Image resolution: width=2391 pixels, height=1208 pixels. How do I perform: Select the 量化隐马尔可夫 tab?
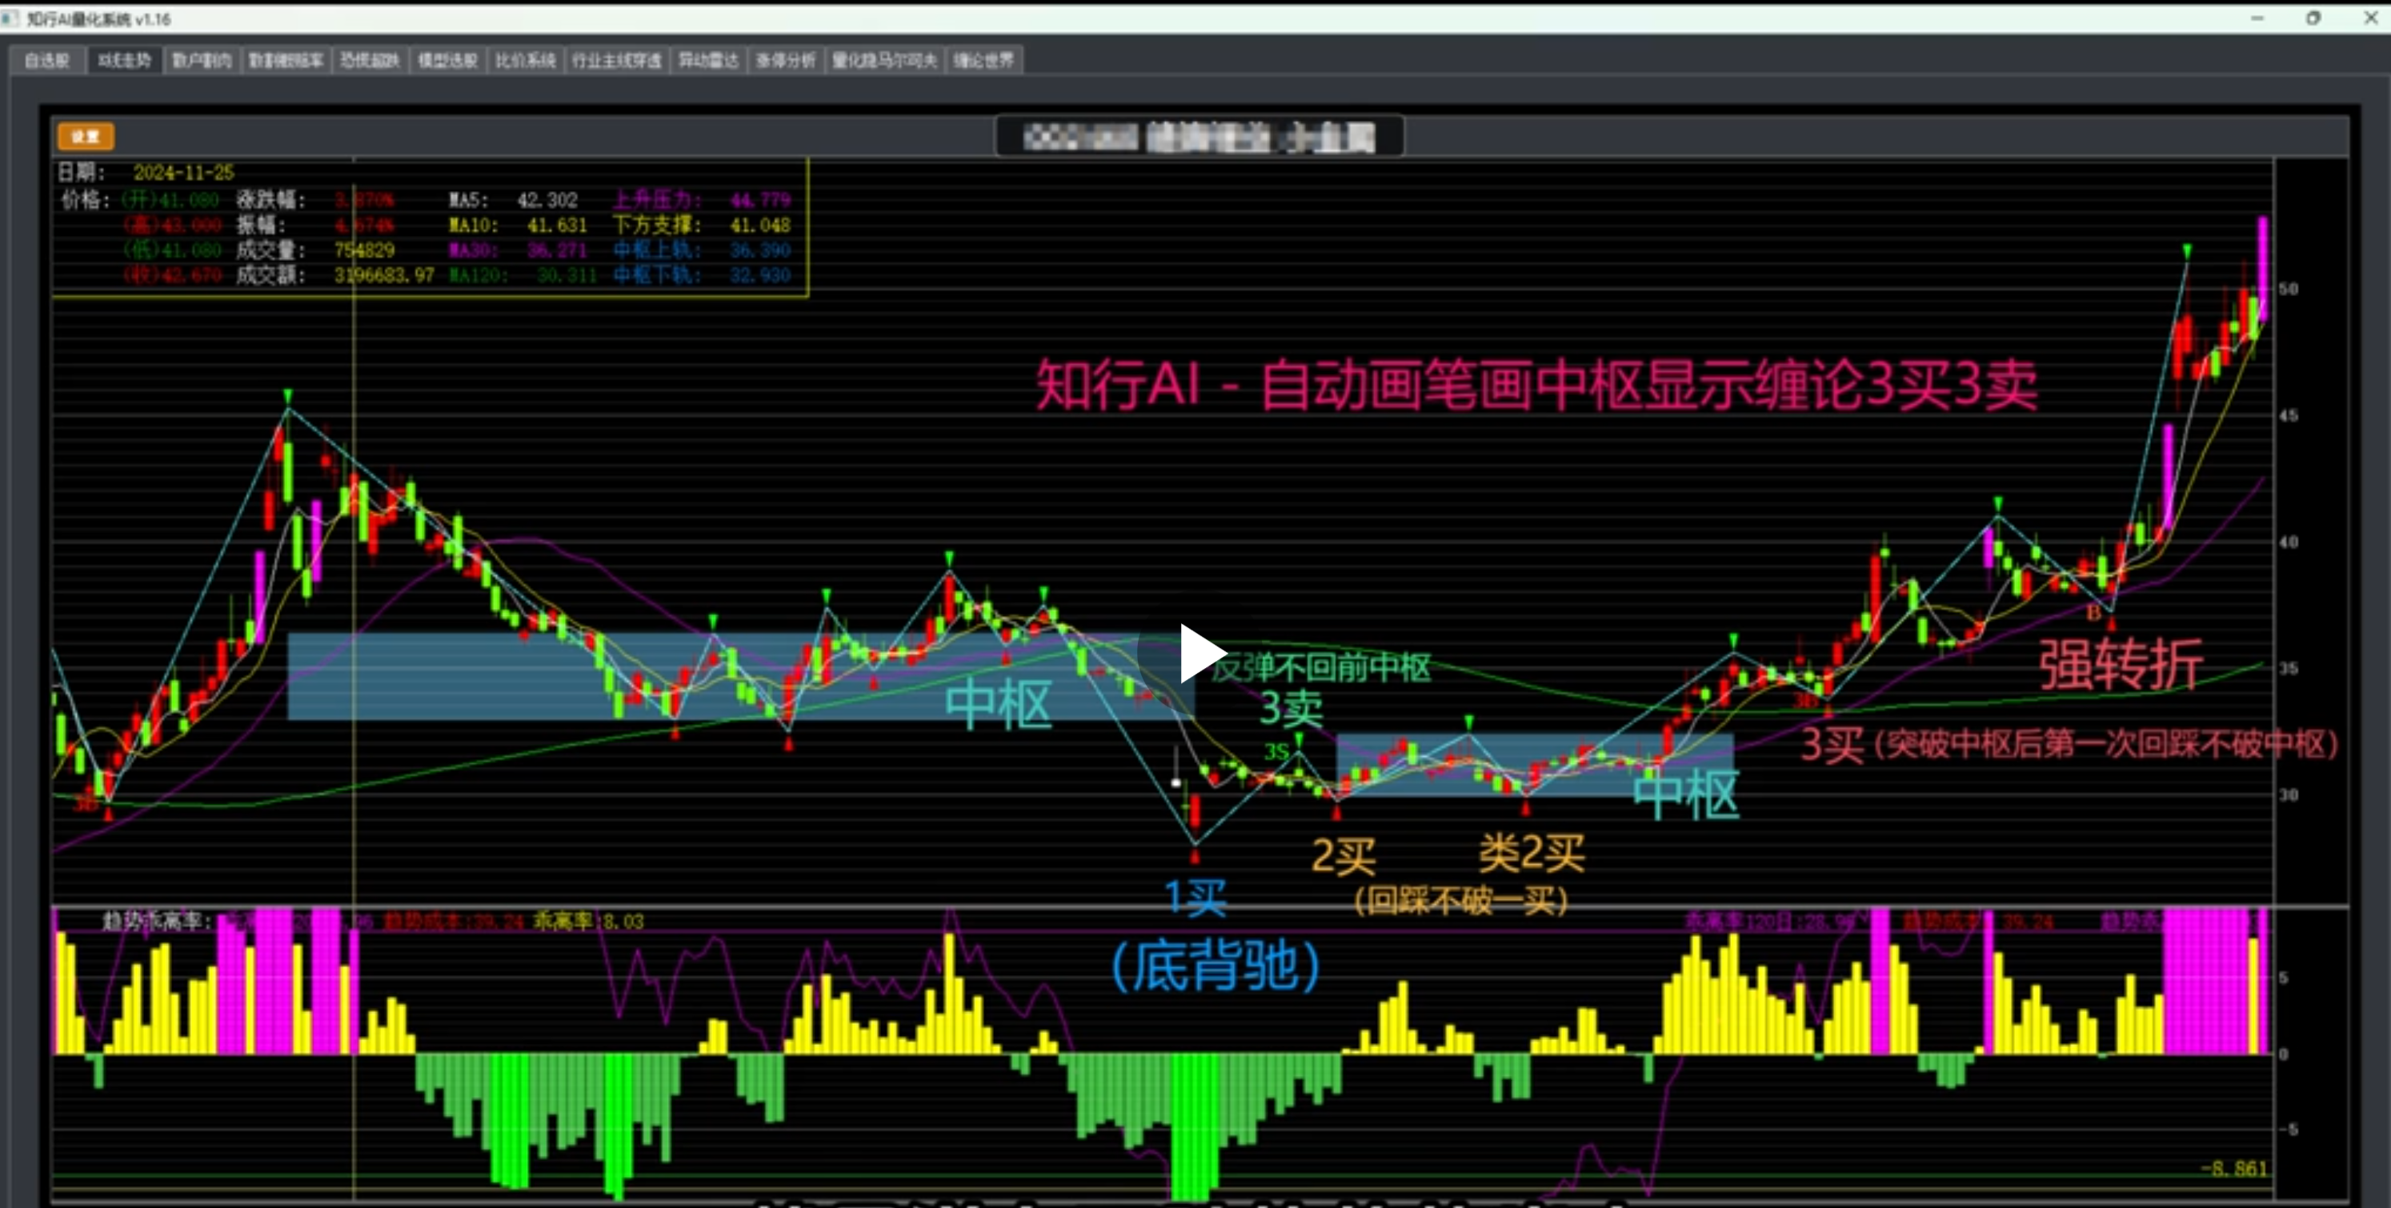pos(884,62)
